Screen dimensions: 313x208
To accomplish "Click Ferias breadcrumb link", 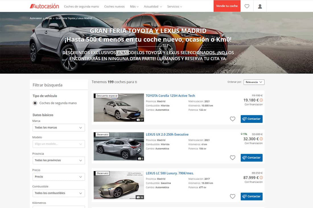I will click(48, 18).
